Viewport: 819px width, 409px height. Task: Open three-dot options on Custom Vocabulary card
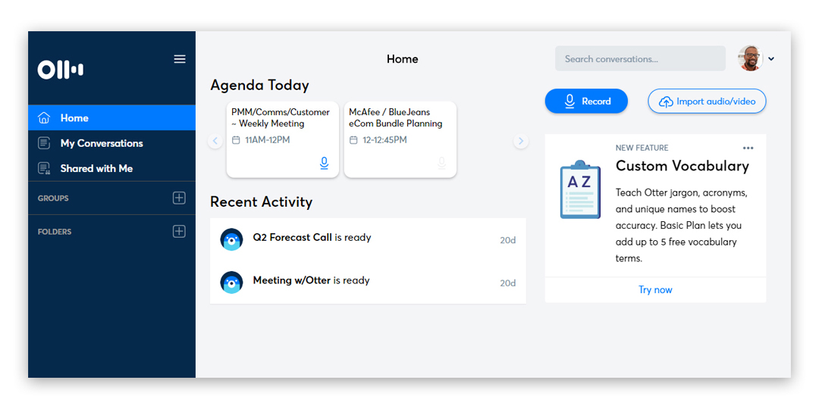[748, 148]
